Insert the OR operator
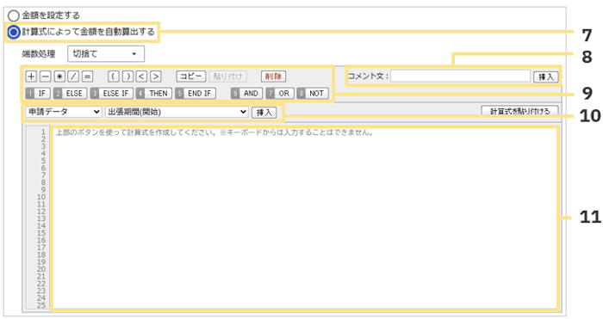 (280, 93)
